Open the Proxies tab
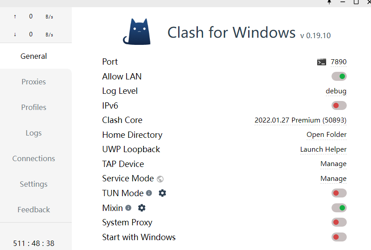Screen dimensions: 371x250 34,82
